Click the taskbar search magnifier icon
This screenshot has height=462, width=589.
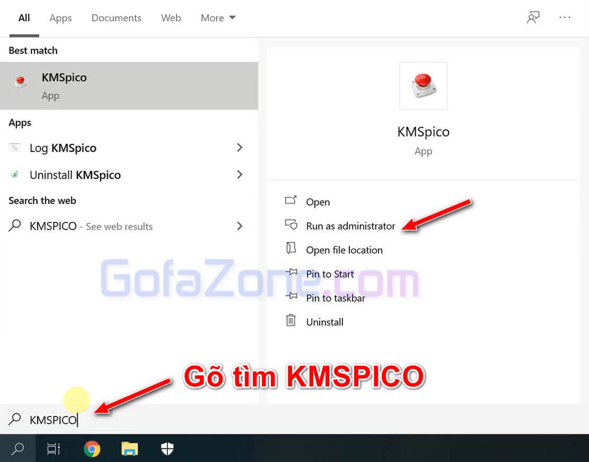point(17,449)
